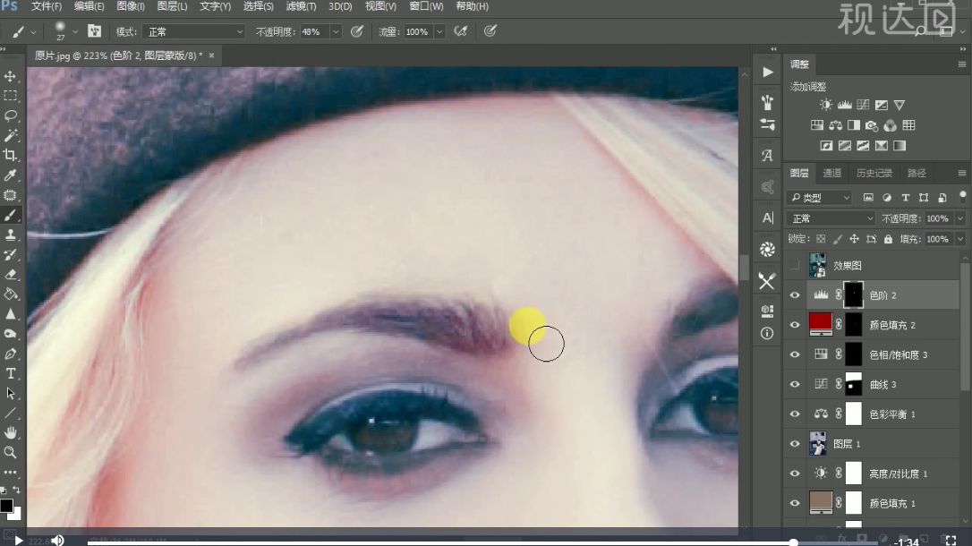Open the 图像(I) menu
The image size is (972, 546).
130,6
